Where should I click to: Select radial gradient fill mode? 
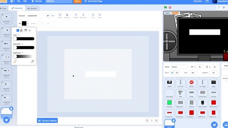tap(30, 30)
